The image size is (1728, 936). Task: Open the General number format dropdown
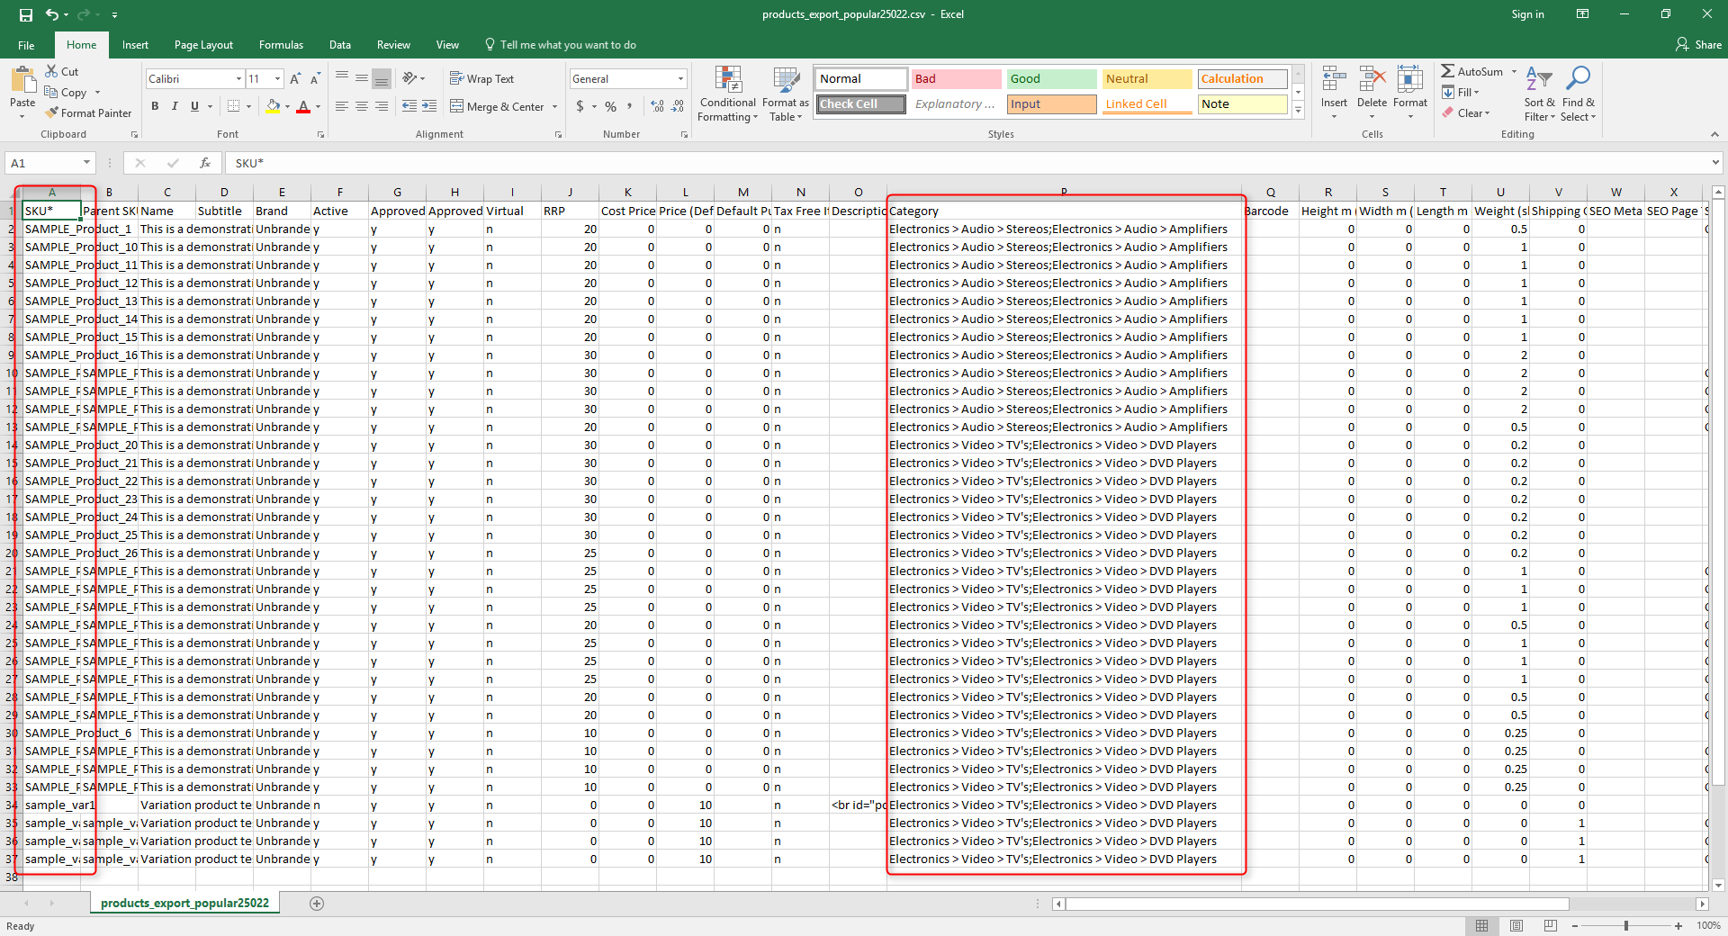680,79
